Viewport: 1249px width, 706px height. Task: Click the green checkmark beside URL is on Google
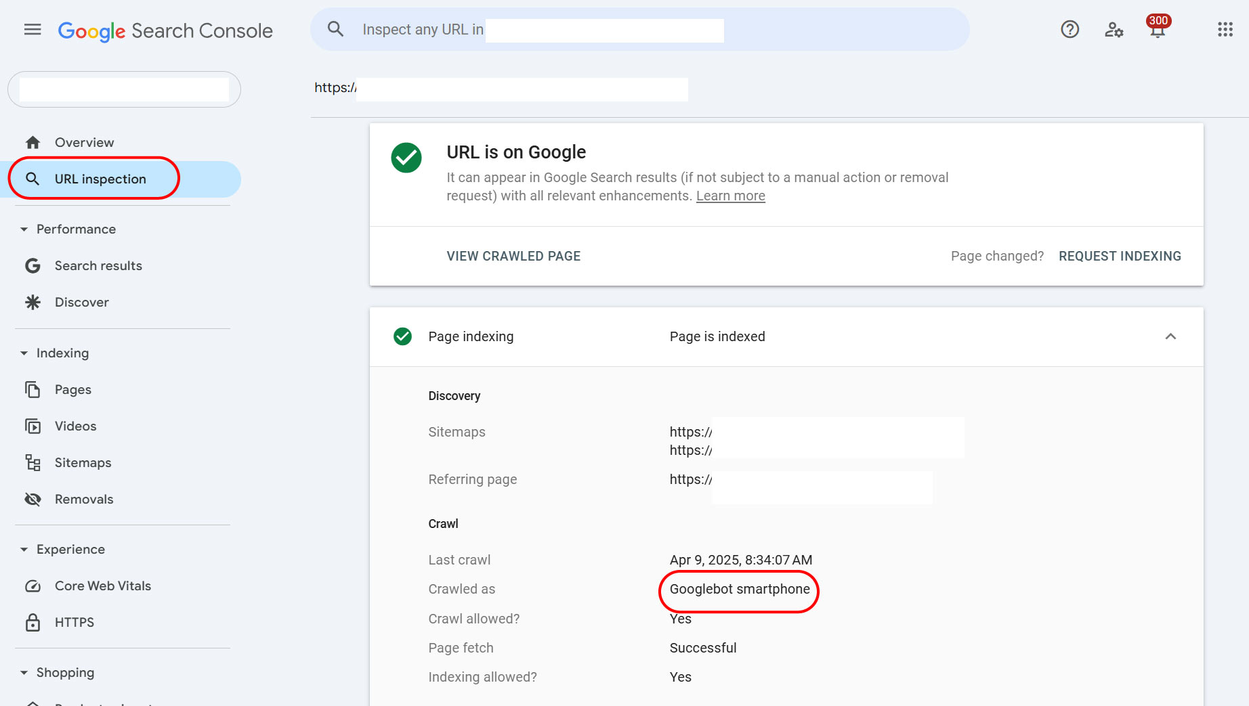tap(406, 158)
